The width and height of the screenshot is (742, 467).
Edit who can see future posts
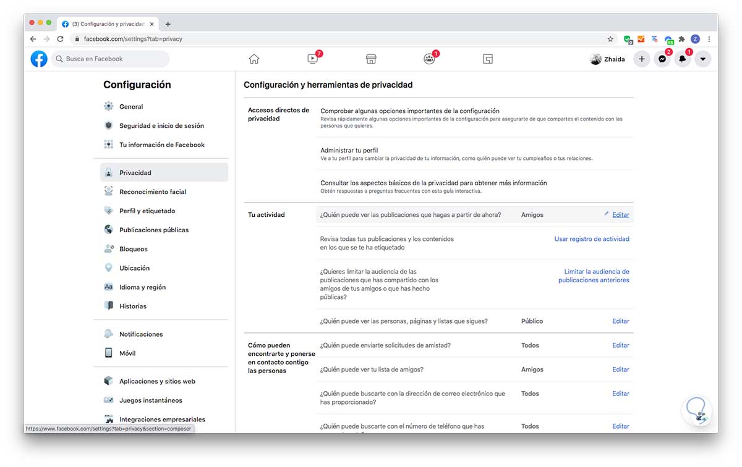(x=620, y=215)
